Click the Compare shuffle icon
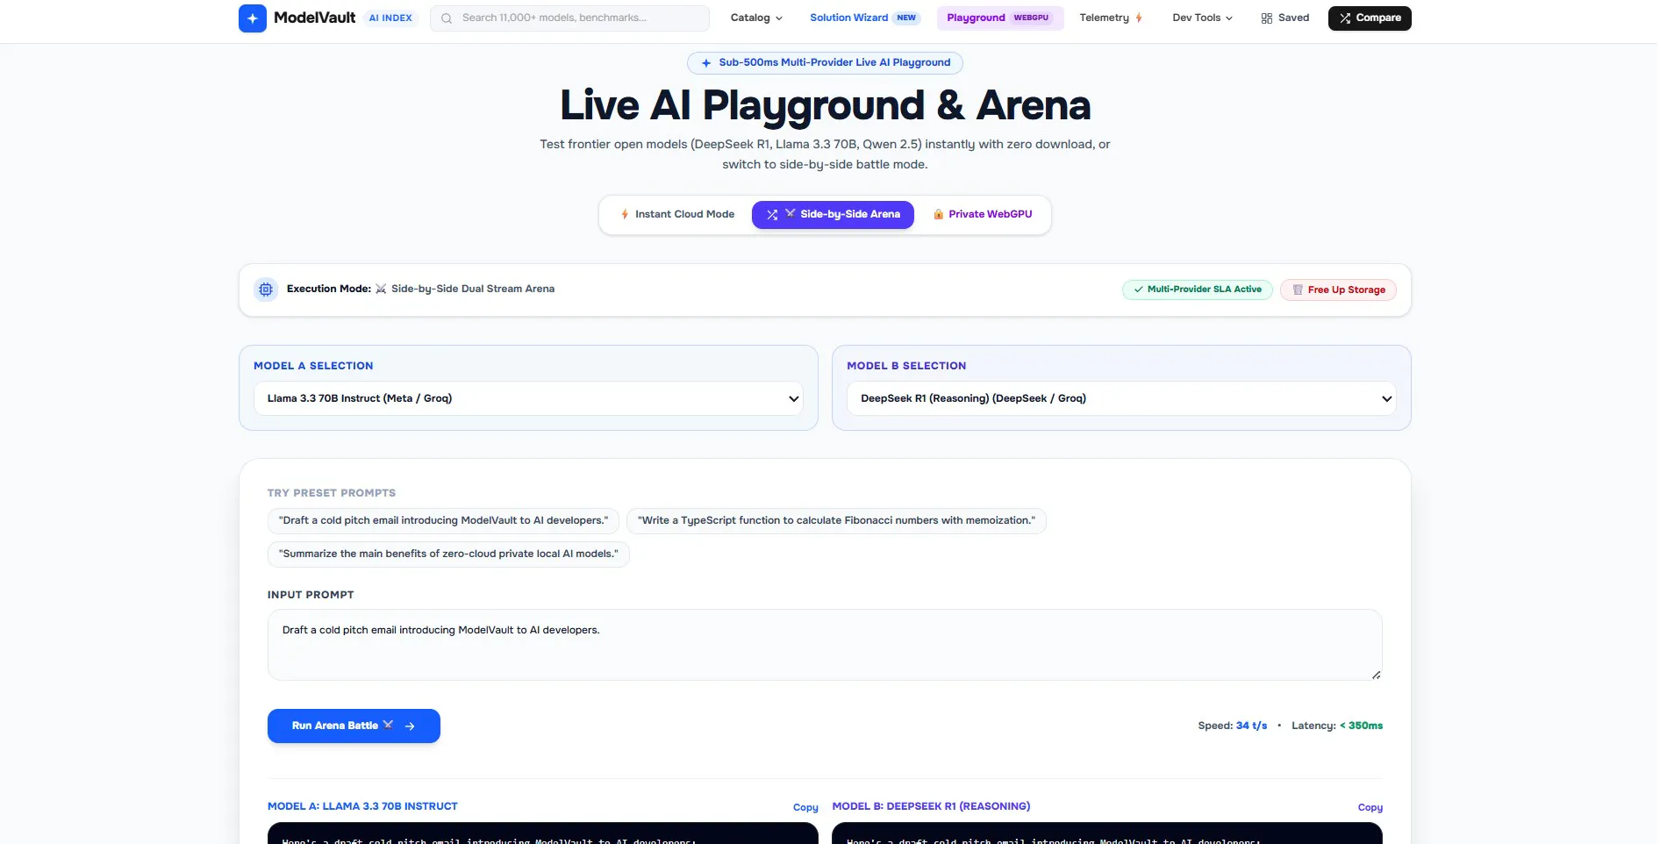 pos(1345,18)
